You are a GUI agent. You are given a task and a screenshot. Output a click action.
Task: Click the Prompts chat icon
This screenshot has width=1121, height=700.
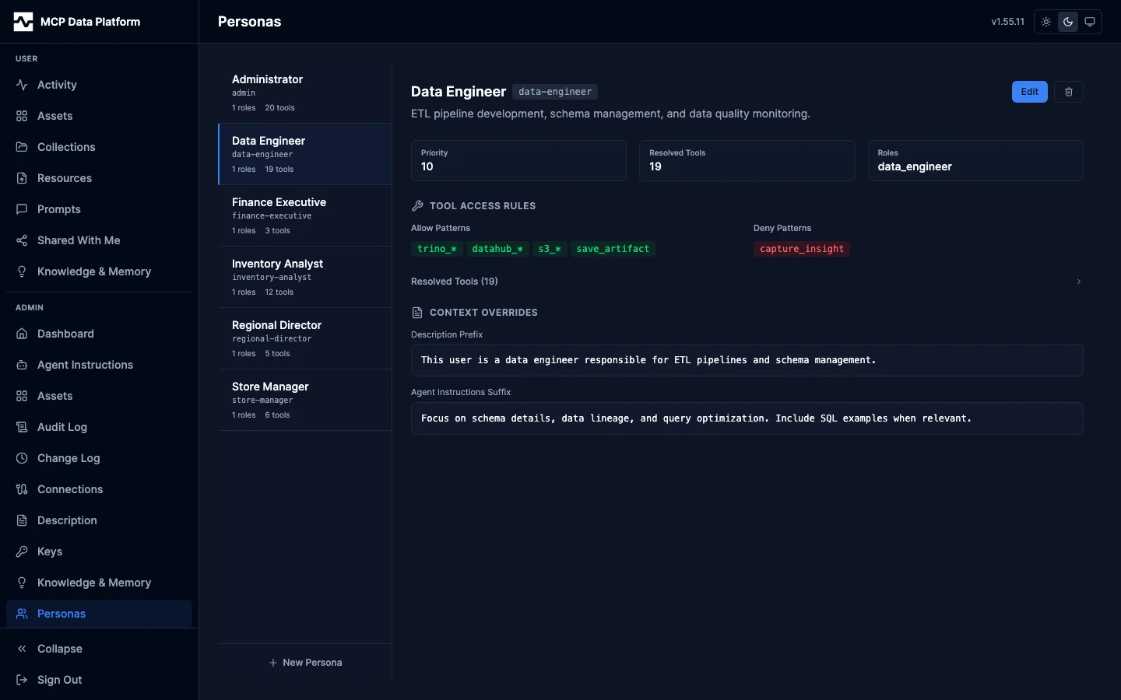pos(22,209)
